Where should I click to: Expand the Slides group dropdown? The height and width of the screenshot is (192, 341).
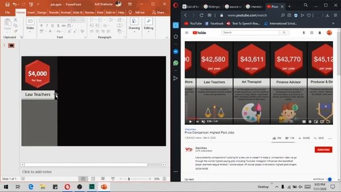pos(30,32)
